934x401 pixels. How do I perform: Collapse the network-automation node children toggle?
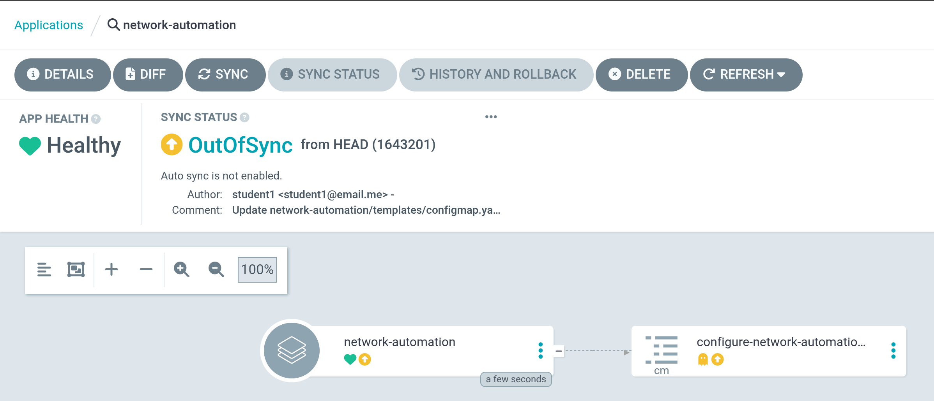coord(559,351)
